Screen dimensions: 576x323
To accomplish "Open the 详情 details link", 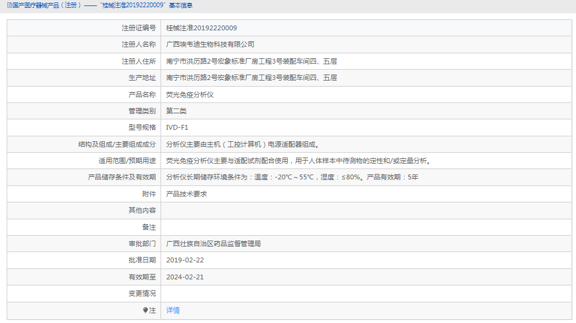I will pyautogui.click(x=173, y=310).
